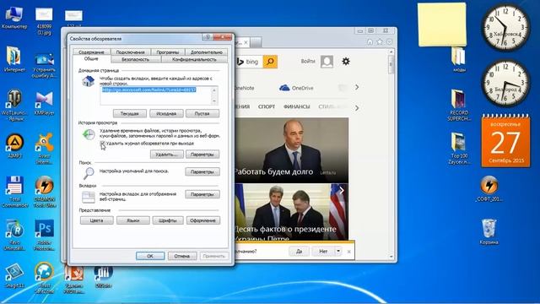Click the next arrow on the second news image
The height and width of the screenshot is (304, 540).
pyautogui.click(x=341, y=191)
